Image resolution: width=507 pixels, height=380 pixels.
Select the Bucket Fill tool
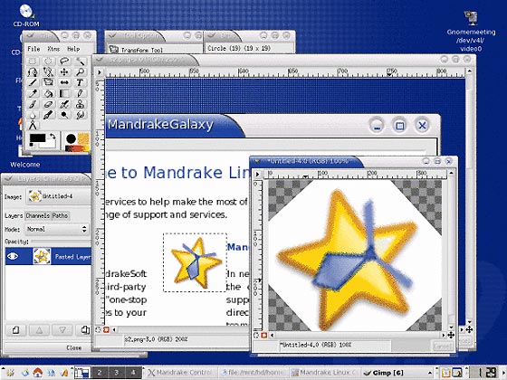49,93
